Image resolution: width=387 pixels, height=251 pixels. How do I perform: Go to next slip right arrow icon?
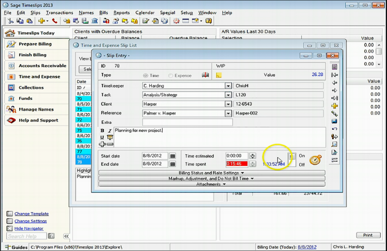[334, 90]
